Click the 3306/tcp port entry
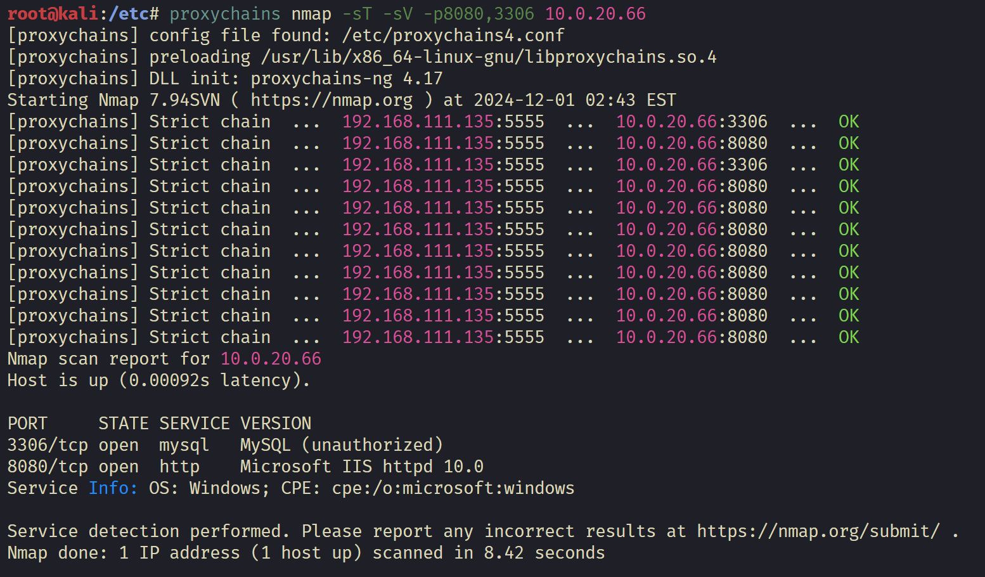 click(48, 445)
